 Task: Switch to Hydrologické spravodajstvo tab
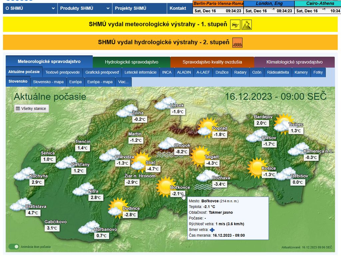click(x=131, y=62)
